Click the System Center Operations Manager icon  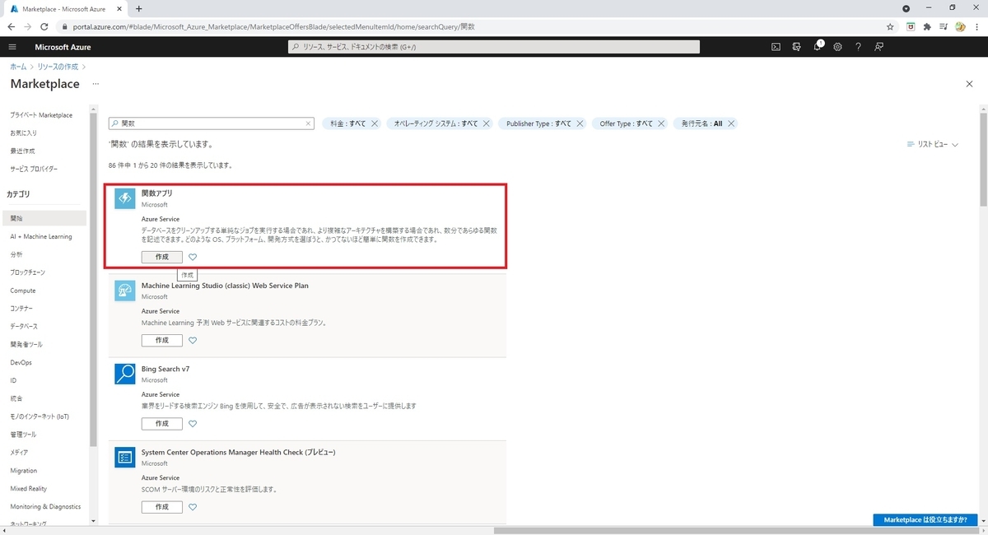(x=124, y=457)
